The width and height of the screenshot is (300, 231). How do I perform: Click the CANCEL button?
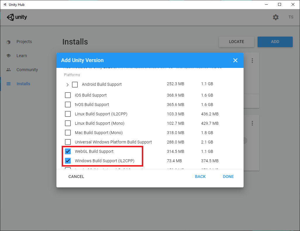(x=76, y=177)
